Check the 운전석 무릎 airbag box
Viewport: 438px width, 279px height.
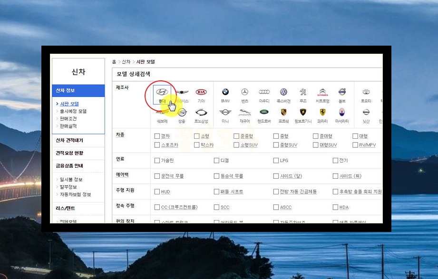(157, 176)
